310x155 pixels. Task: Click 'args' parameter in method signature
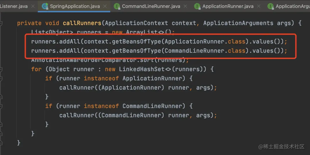tap(284, 23)
